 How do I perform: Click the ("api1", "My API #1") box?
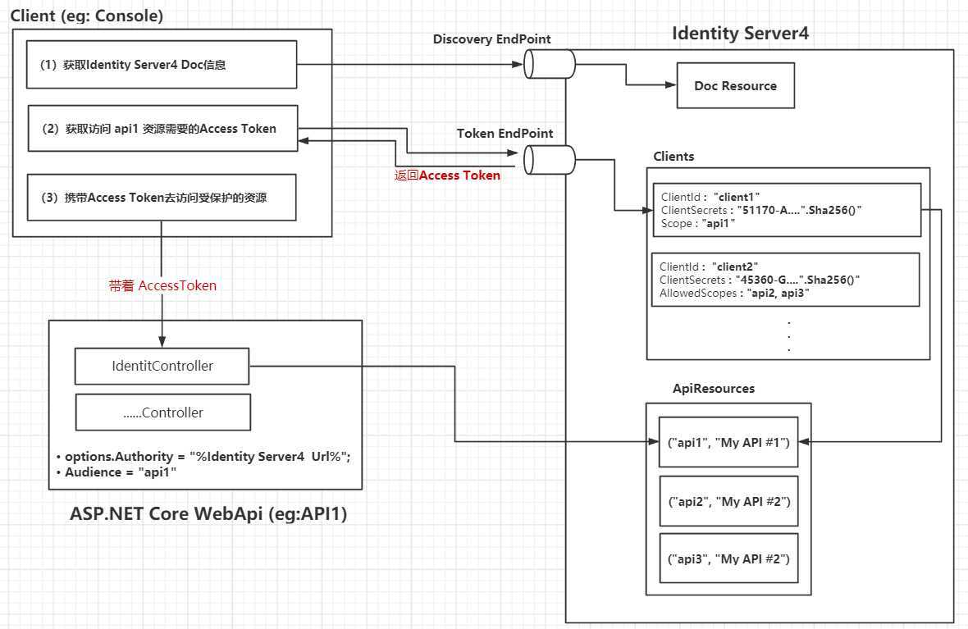pyautogui.click(x=729, y=442)
